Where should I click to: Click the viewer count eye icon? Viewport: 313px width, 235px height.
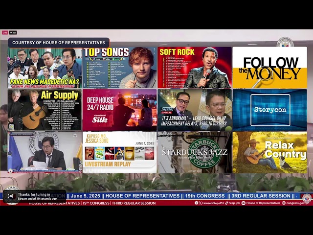click(11, 33)
